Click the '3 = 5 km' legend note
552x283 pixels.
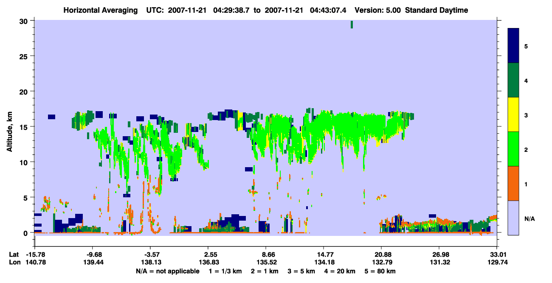pyautogui.click(x=301, y=271)
